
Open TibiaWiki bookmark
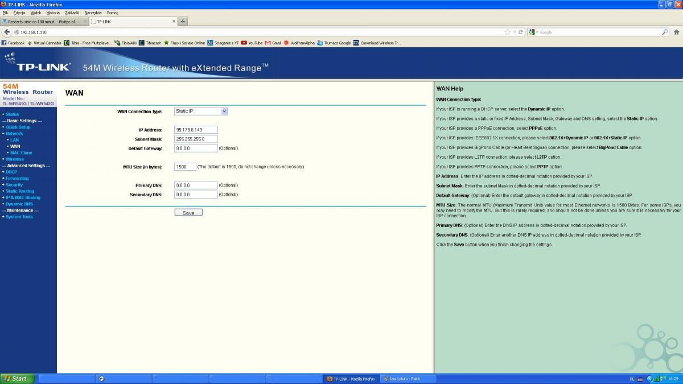click(x=126, y=43)
